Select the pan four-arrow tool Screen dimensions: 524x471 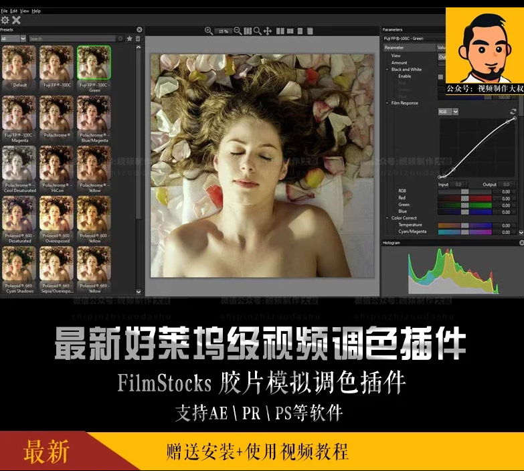click(267, 31)
